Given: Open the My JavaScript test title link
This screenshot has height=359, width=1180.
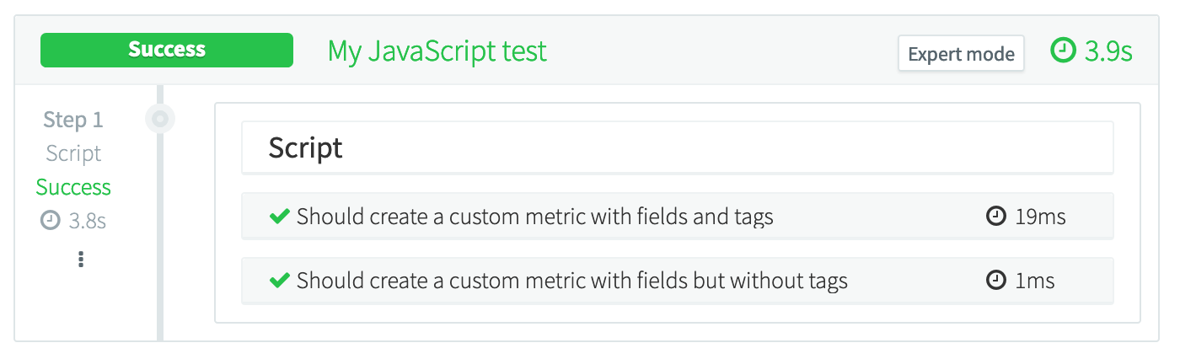Looking at the screenshot, I should [x=437, y=51].
